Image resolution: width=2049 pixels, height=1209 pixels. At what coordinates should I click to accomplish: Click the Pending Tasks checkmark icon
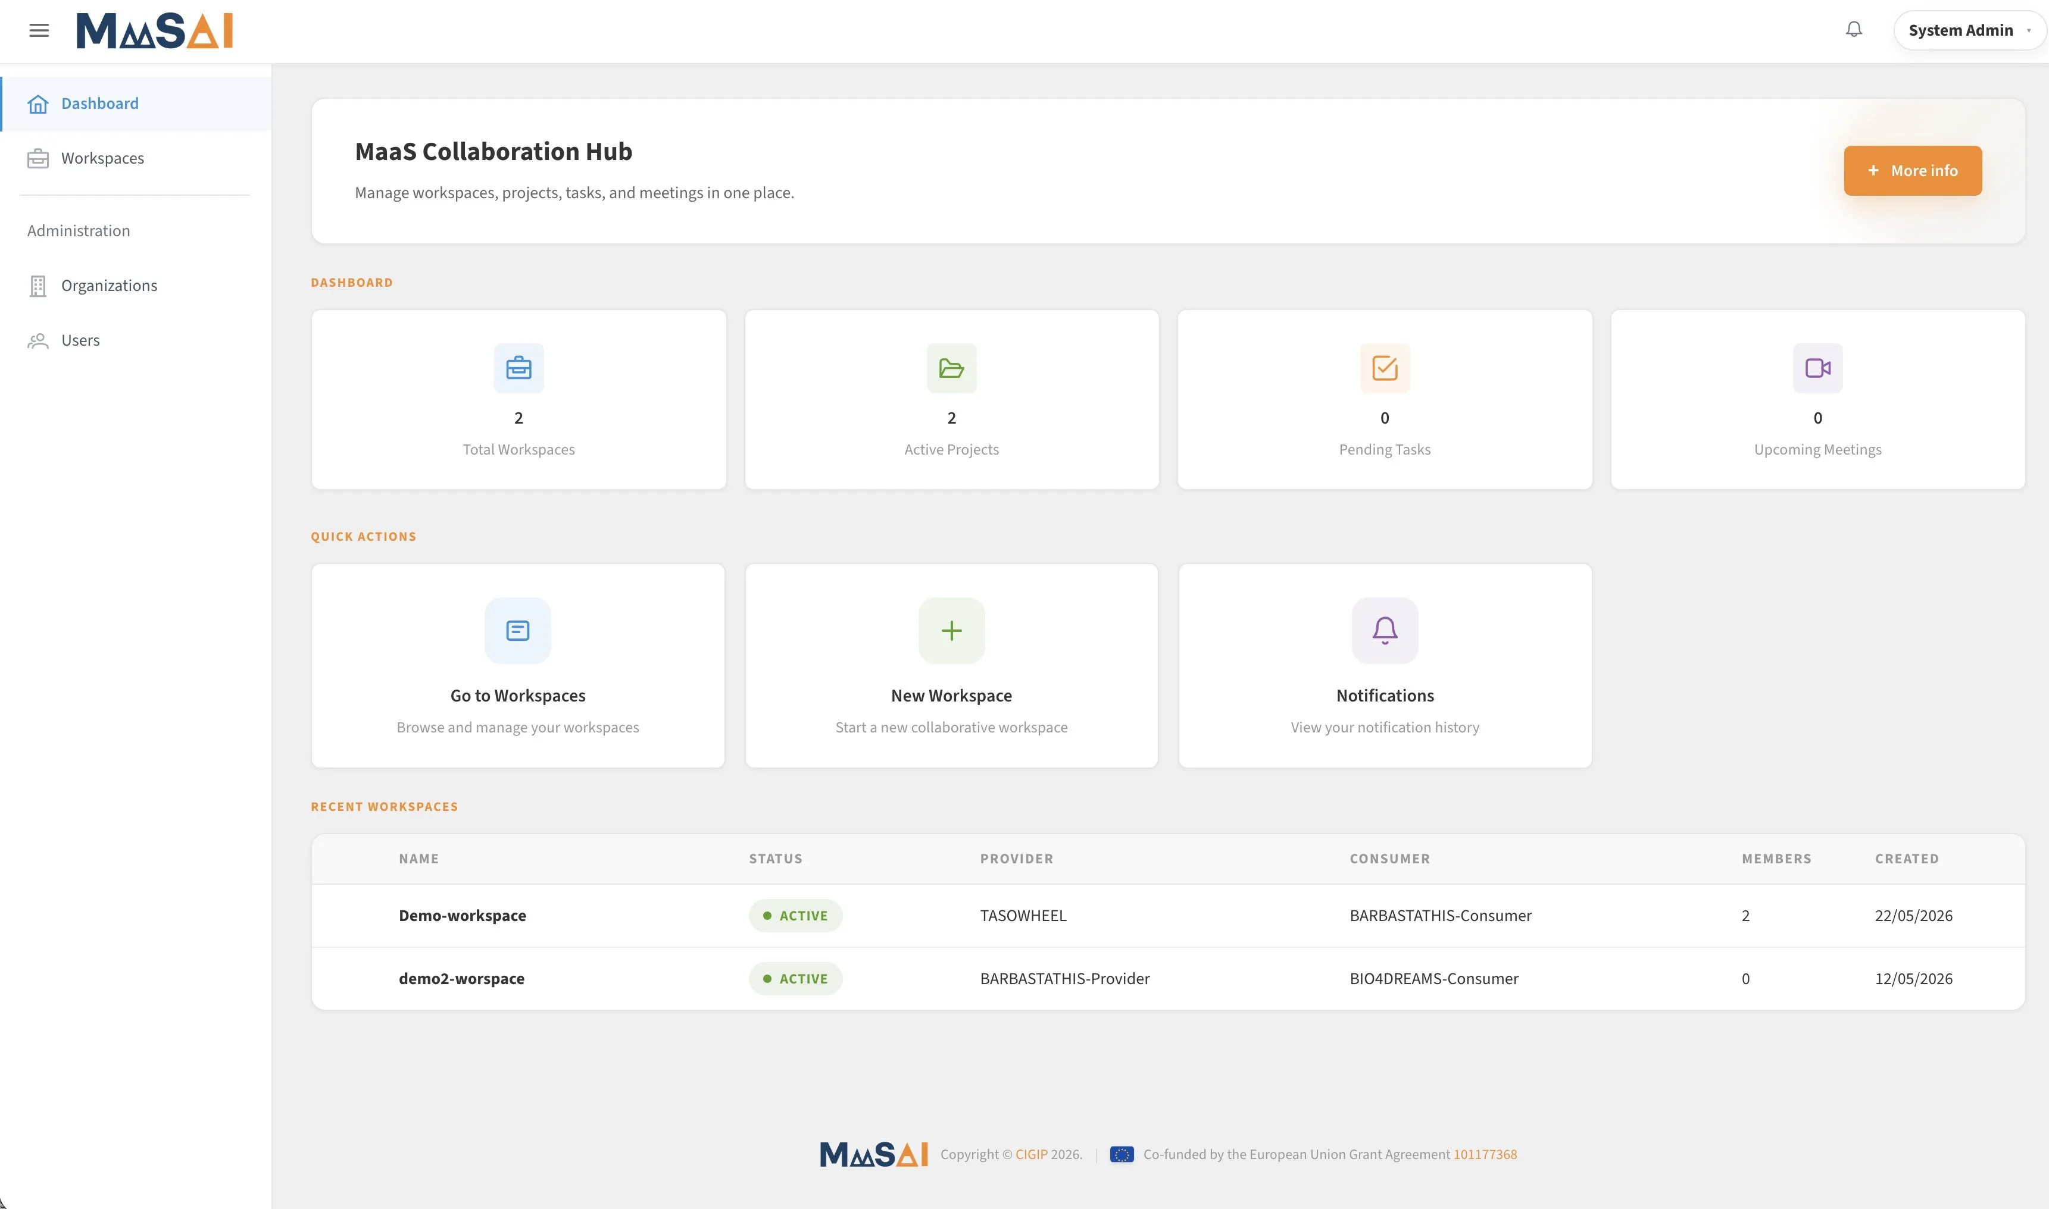(1385, 368)
